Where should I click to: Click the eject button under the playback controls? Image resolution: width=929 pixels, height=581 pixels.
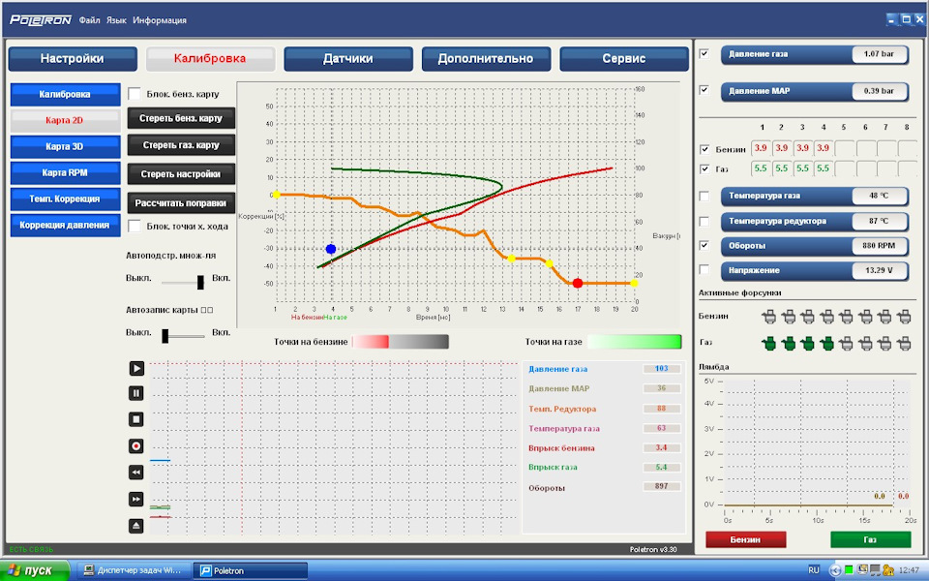click(136, 525)
